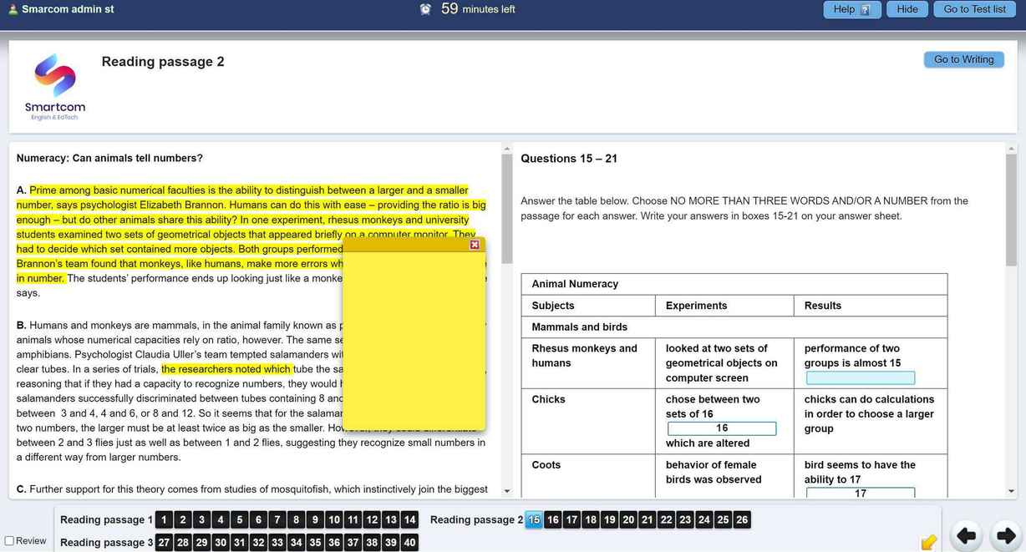Screen dimensions: 1026x552
Task: Click the yellow pointing hand icon
Action: 928,542
